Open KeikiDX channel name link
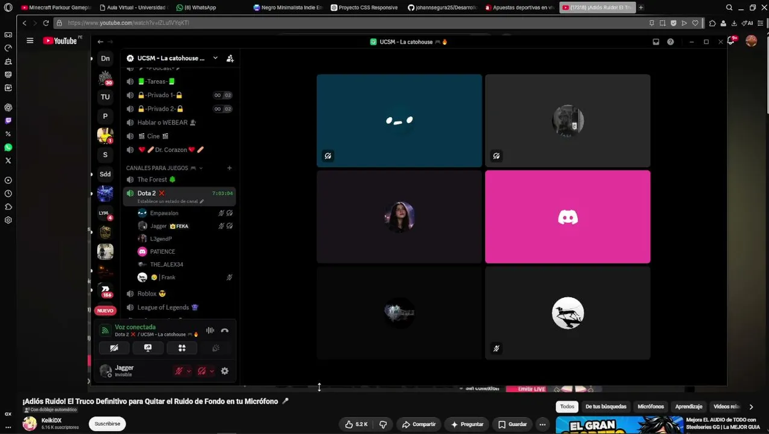Screen dimensions: 769x434 tap(51, 421)
